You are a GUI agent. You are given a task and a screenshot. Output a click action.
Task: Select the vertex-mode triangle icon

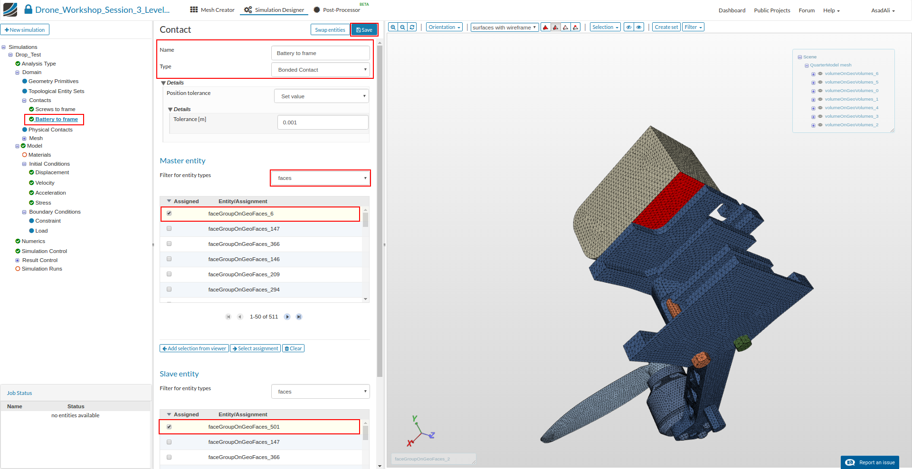(x=576, y=27)
